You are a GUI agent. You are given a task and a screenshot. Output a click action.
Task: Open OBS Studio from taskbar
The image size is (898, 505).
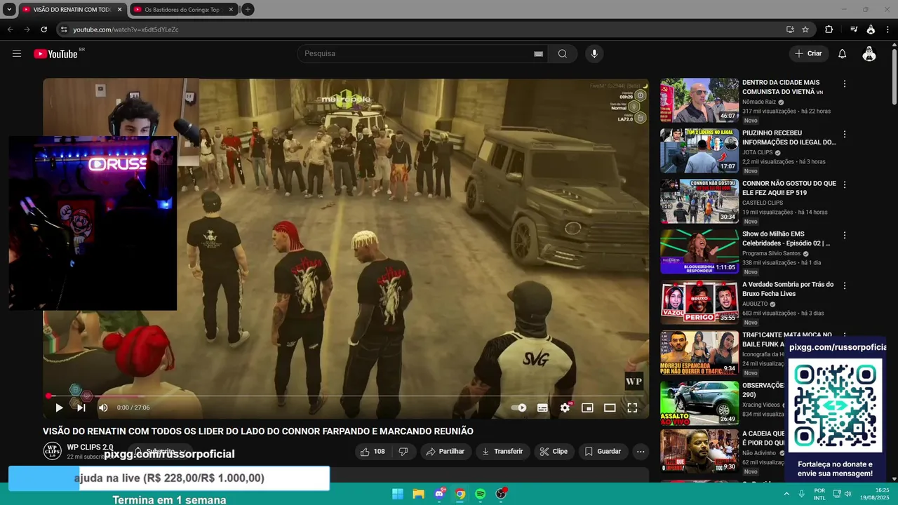(x=501, y=494)
